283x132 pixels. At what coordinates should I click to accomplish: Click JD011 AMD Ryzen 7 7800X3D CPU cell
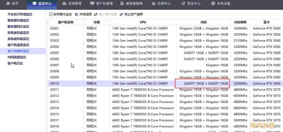[143, 90]
